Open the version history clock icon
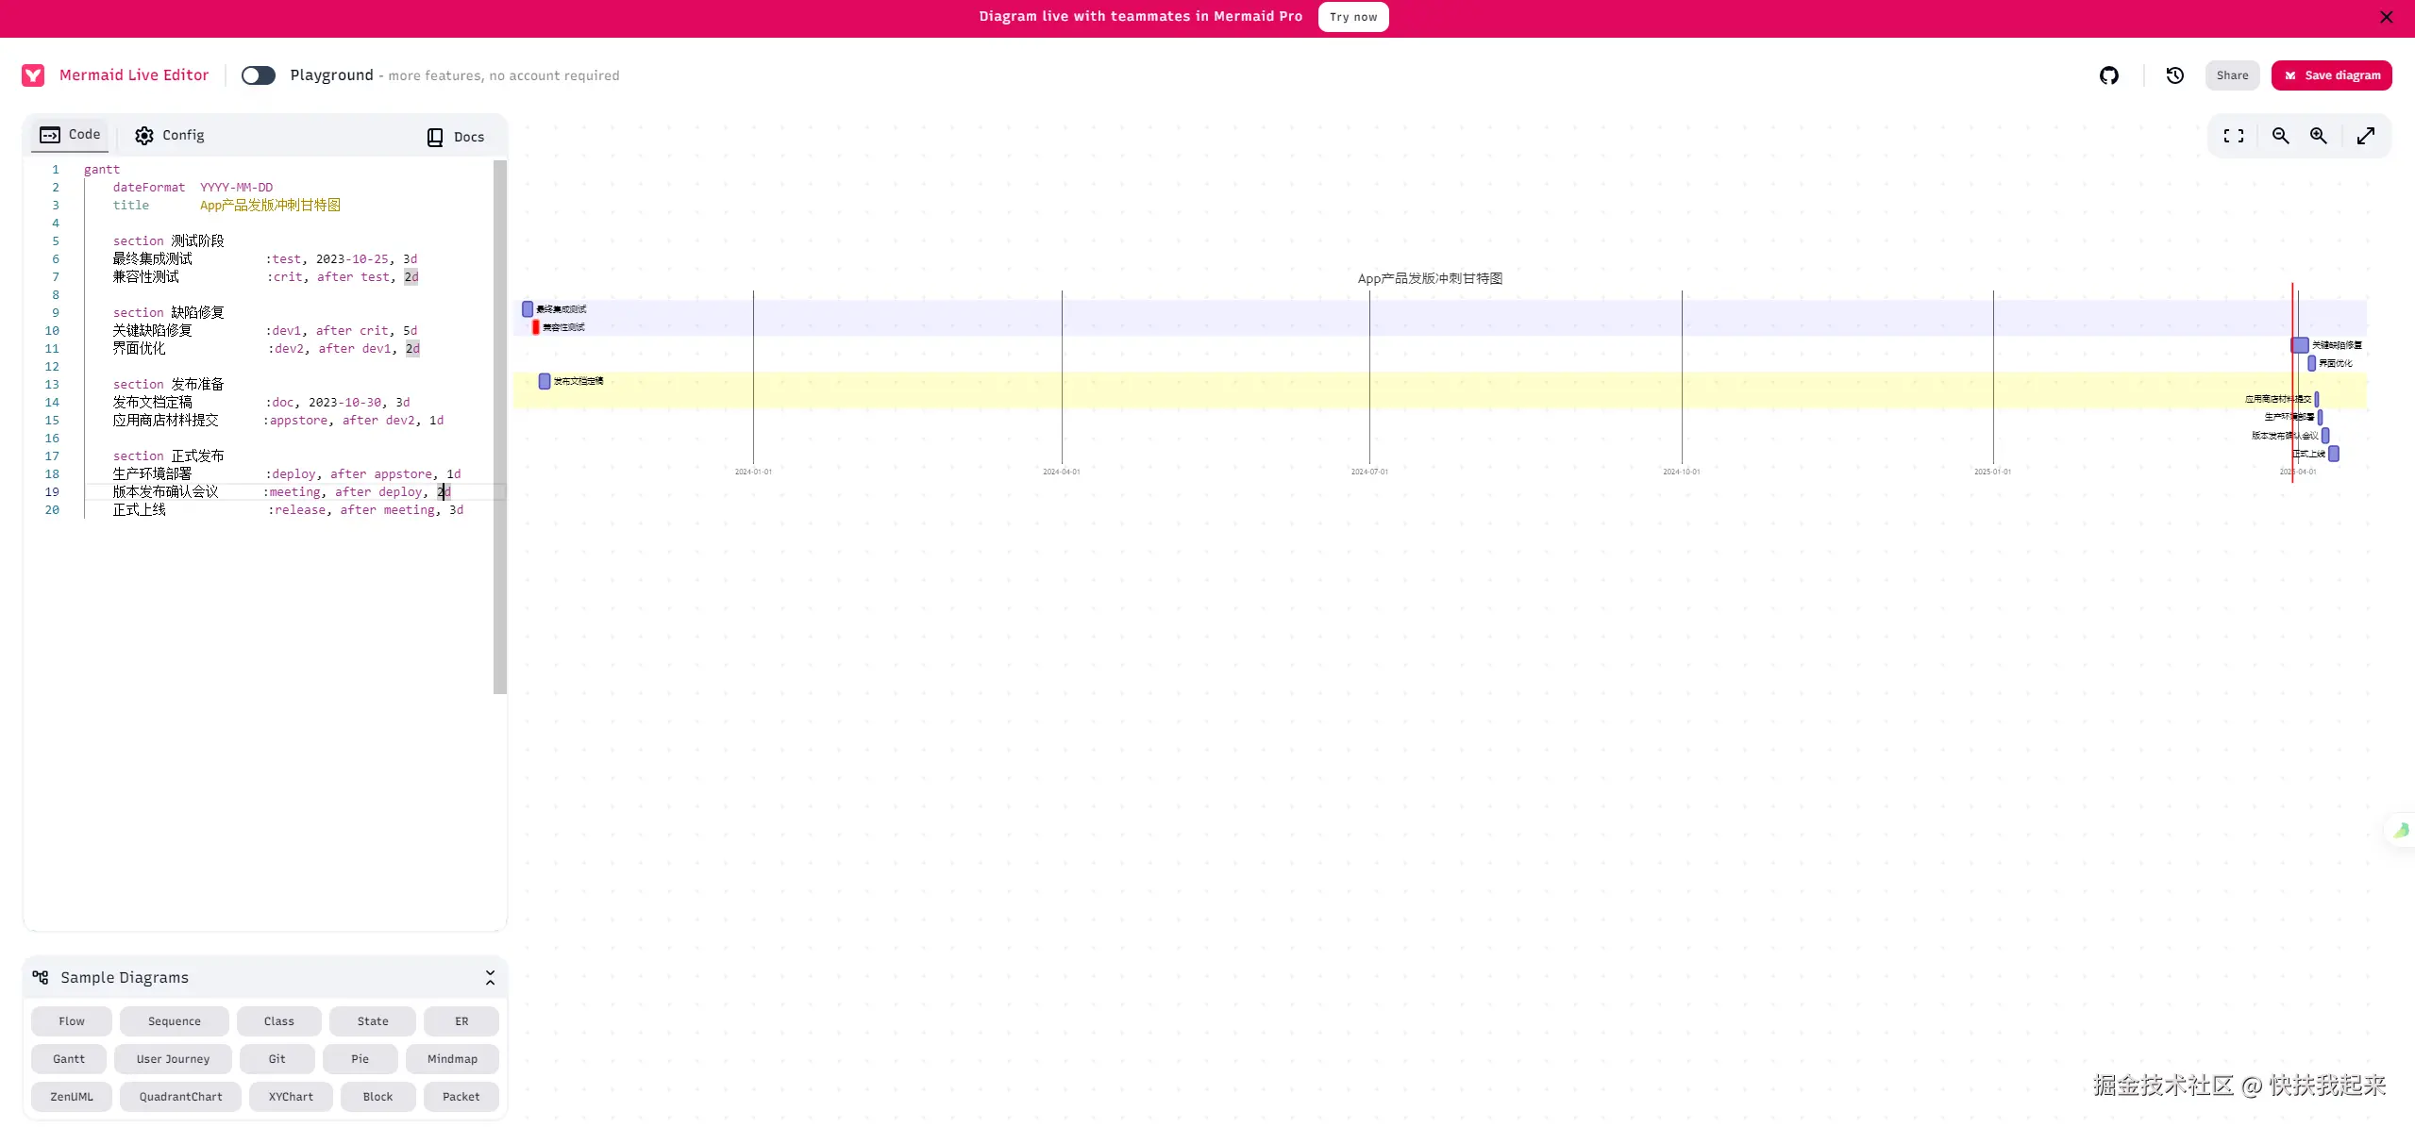Screen dimensions: 2415x1127 pos(2174,75)
